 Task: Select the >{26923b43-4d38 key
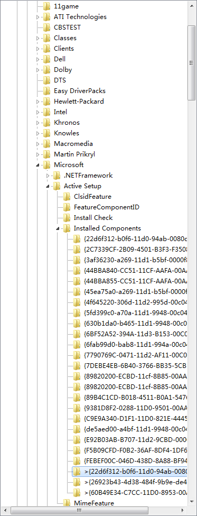click(135, 482)
